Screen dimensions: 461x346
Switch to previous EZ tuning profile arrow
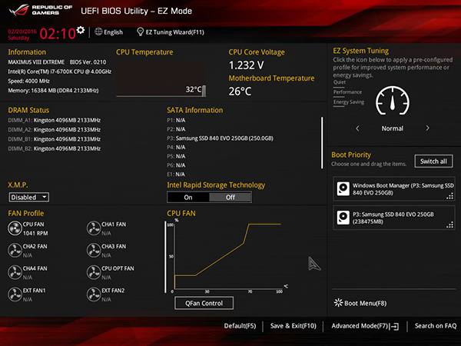[357, 128]
